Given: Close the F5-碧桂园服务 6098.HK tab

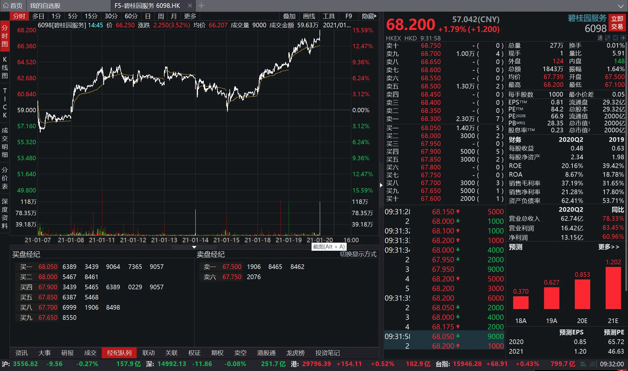Looking at the screenshot, I should click(x=190, y=6).
